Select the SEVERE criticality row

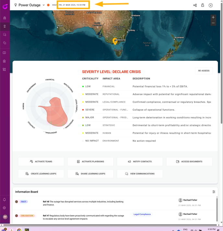pyautogui.click(x=147, y=110)
